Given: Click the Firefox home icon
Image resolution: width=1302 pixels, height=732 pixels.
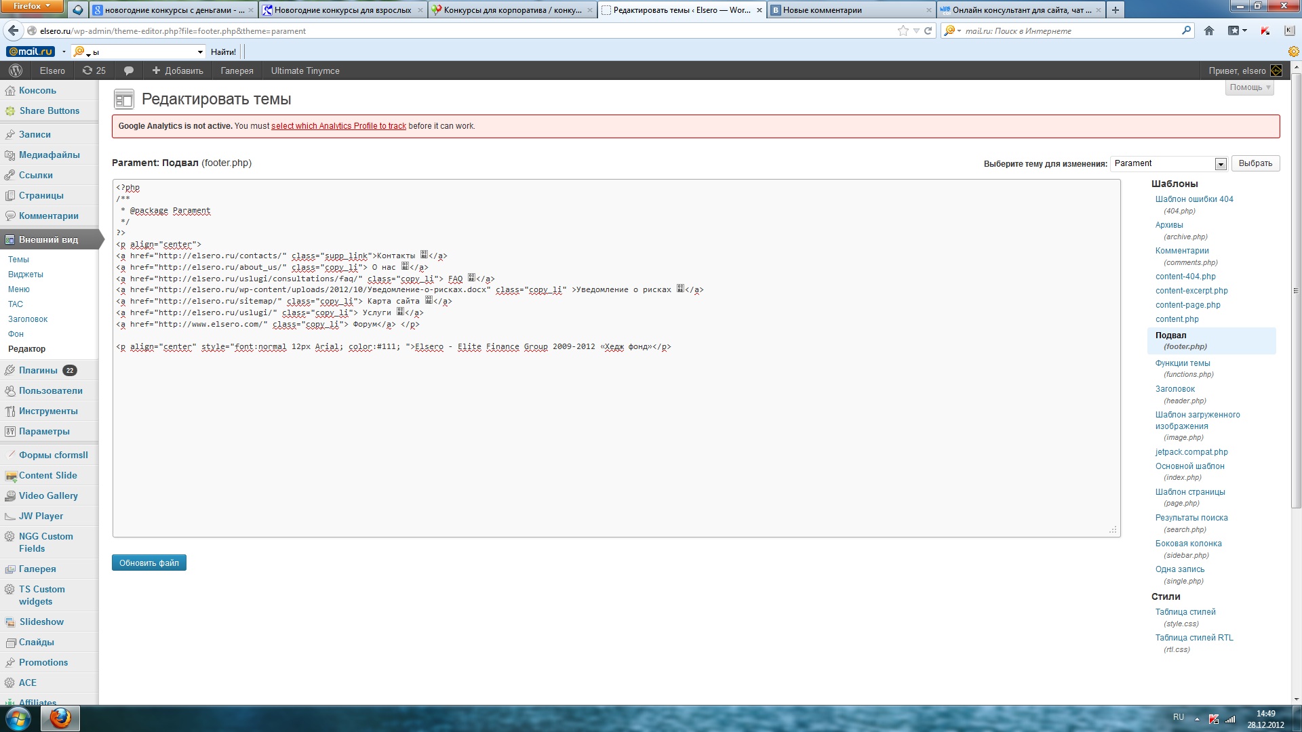Looking at the screenshot, I should point(1208,30).
